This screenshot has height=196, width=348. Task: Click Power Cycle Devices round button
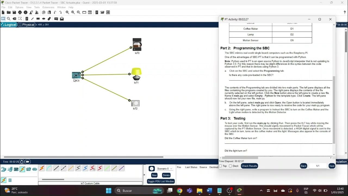coord(22,162)
